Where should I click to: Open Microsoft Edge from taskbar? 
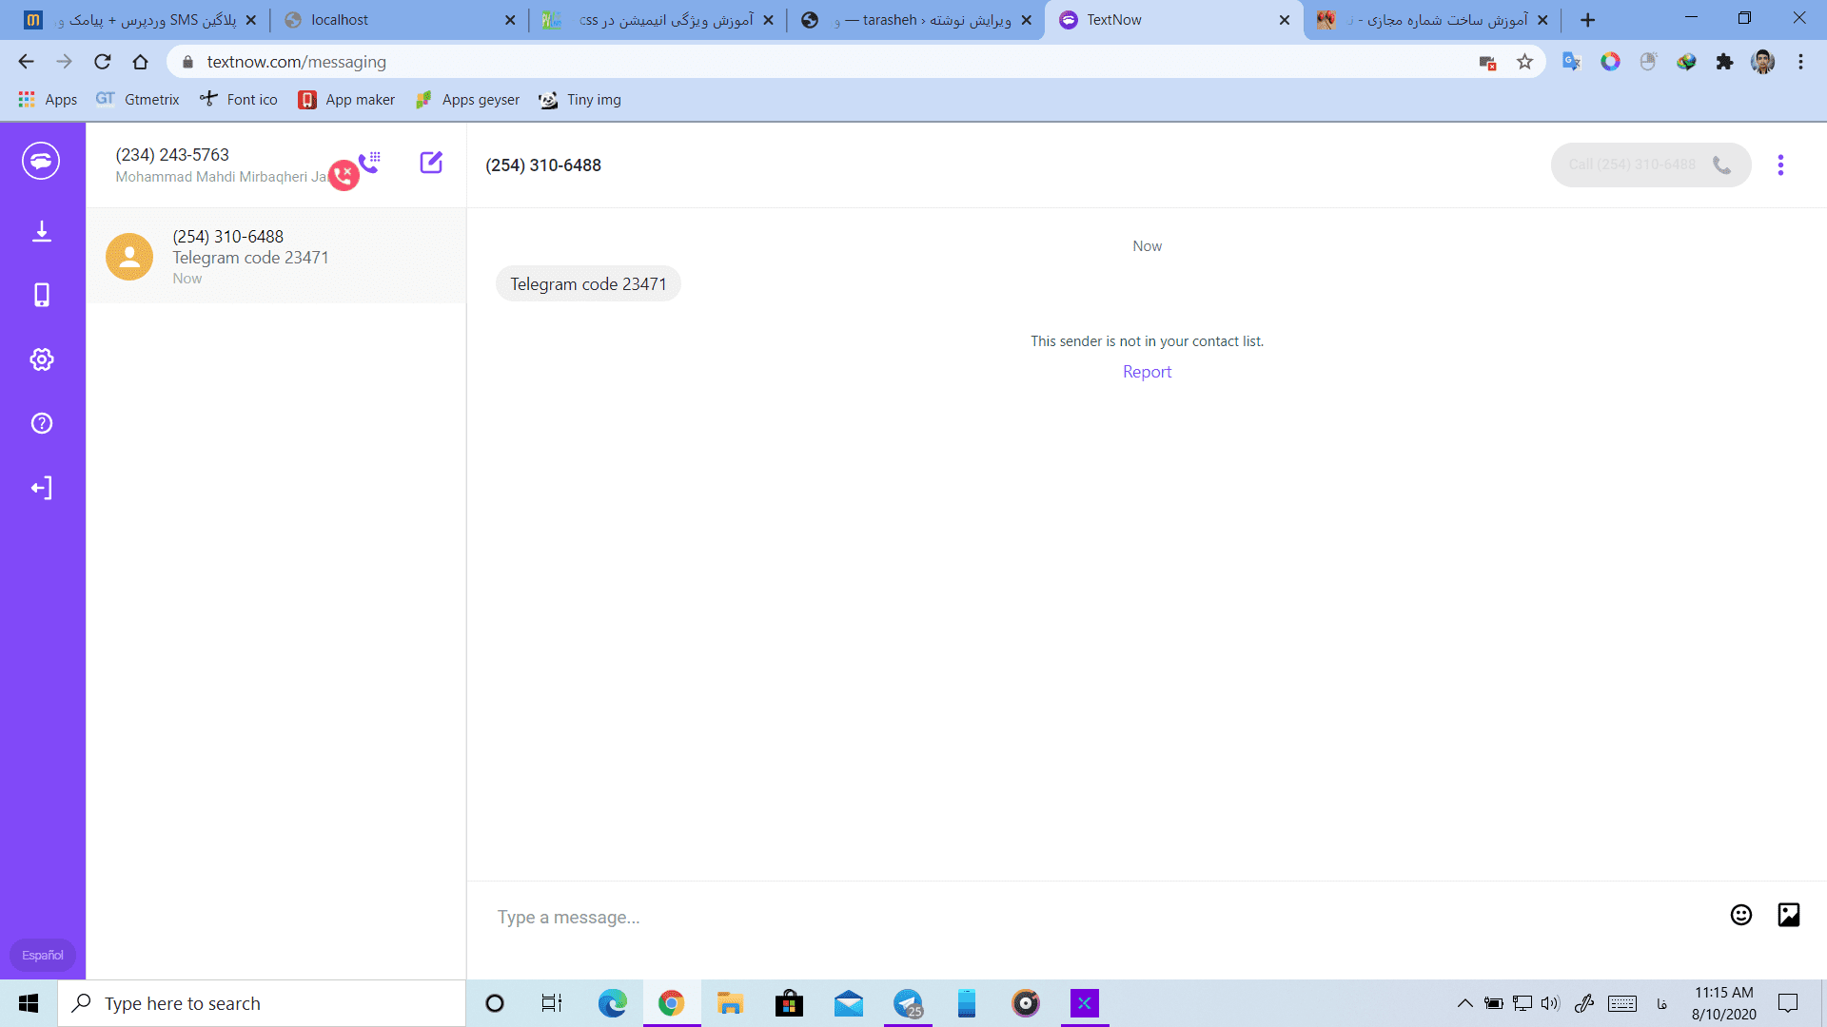click(x=612, y=1003)
